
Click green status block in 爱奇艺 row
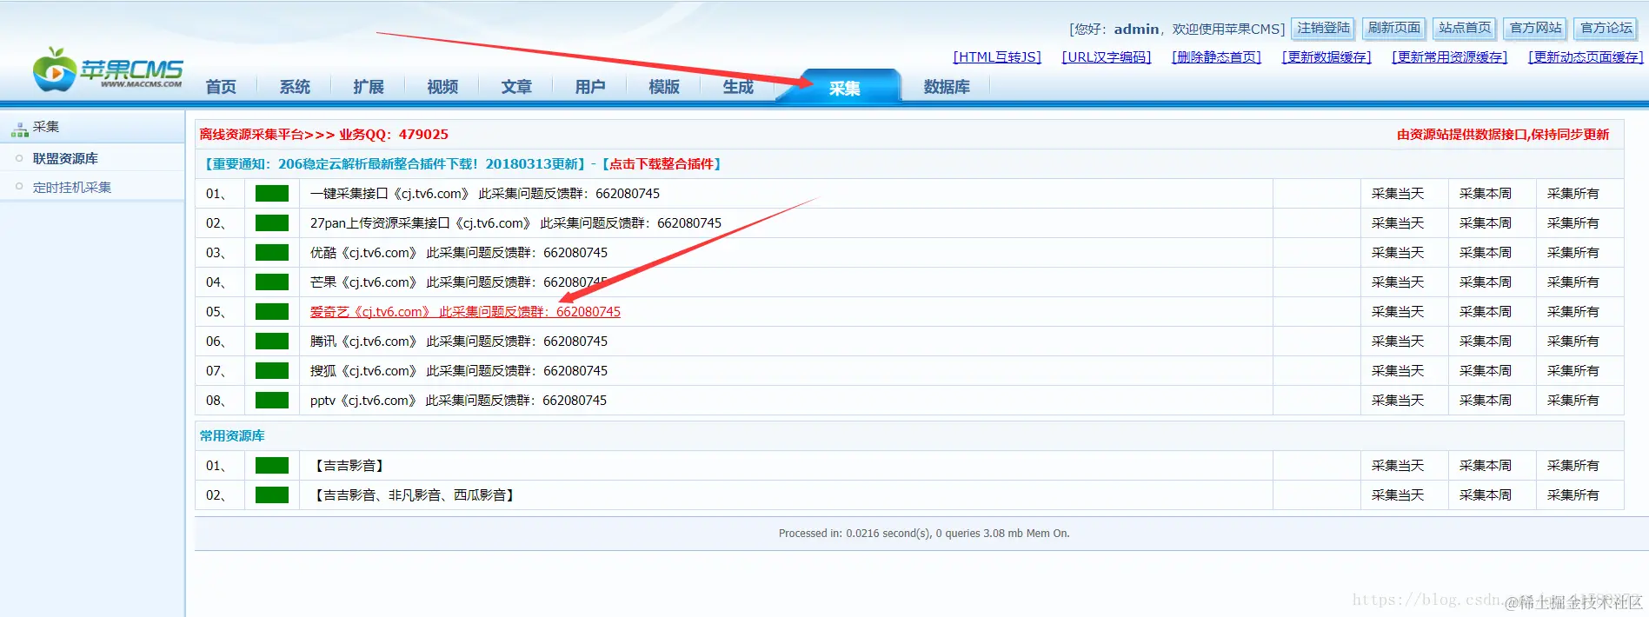click(272, 311)
